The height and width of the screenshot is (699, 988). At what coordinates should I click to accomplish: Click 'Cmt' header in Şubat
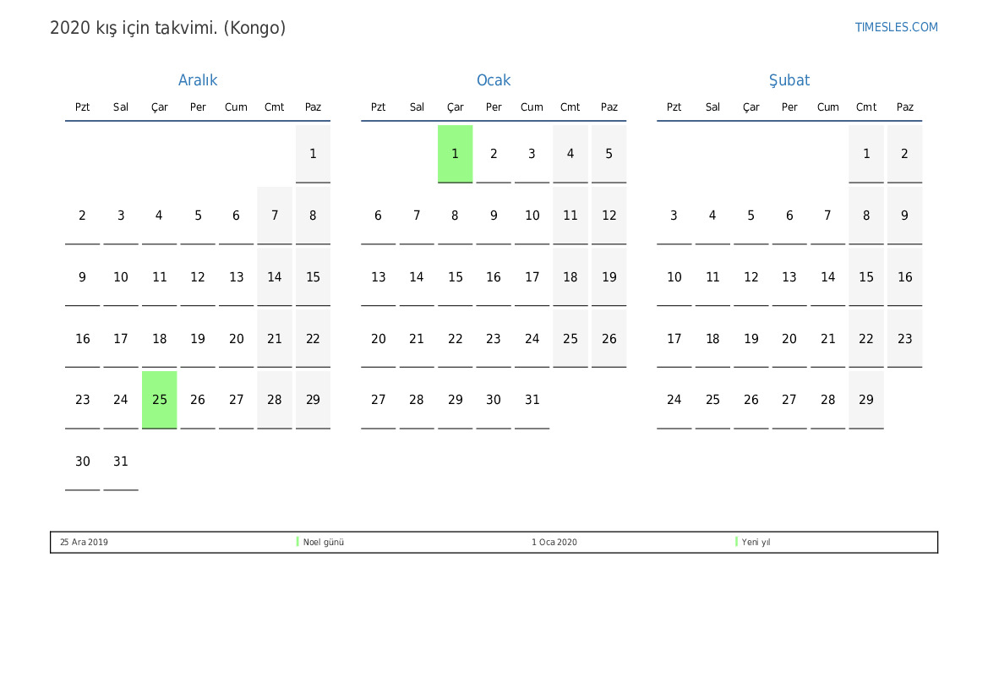point(866,107)
